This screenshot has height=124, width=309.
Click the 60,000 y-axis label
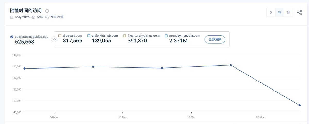tap(17, 101)
